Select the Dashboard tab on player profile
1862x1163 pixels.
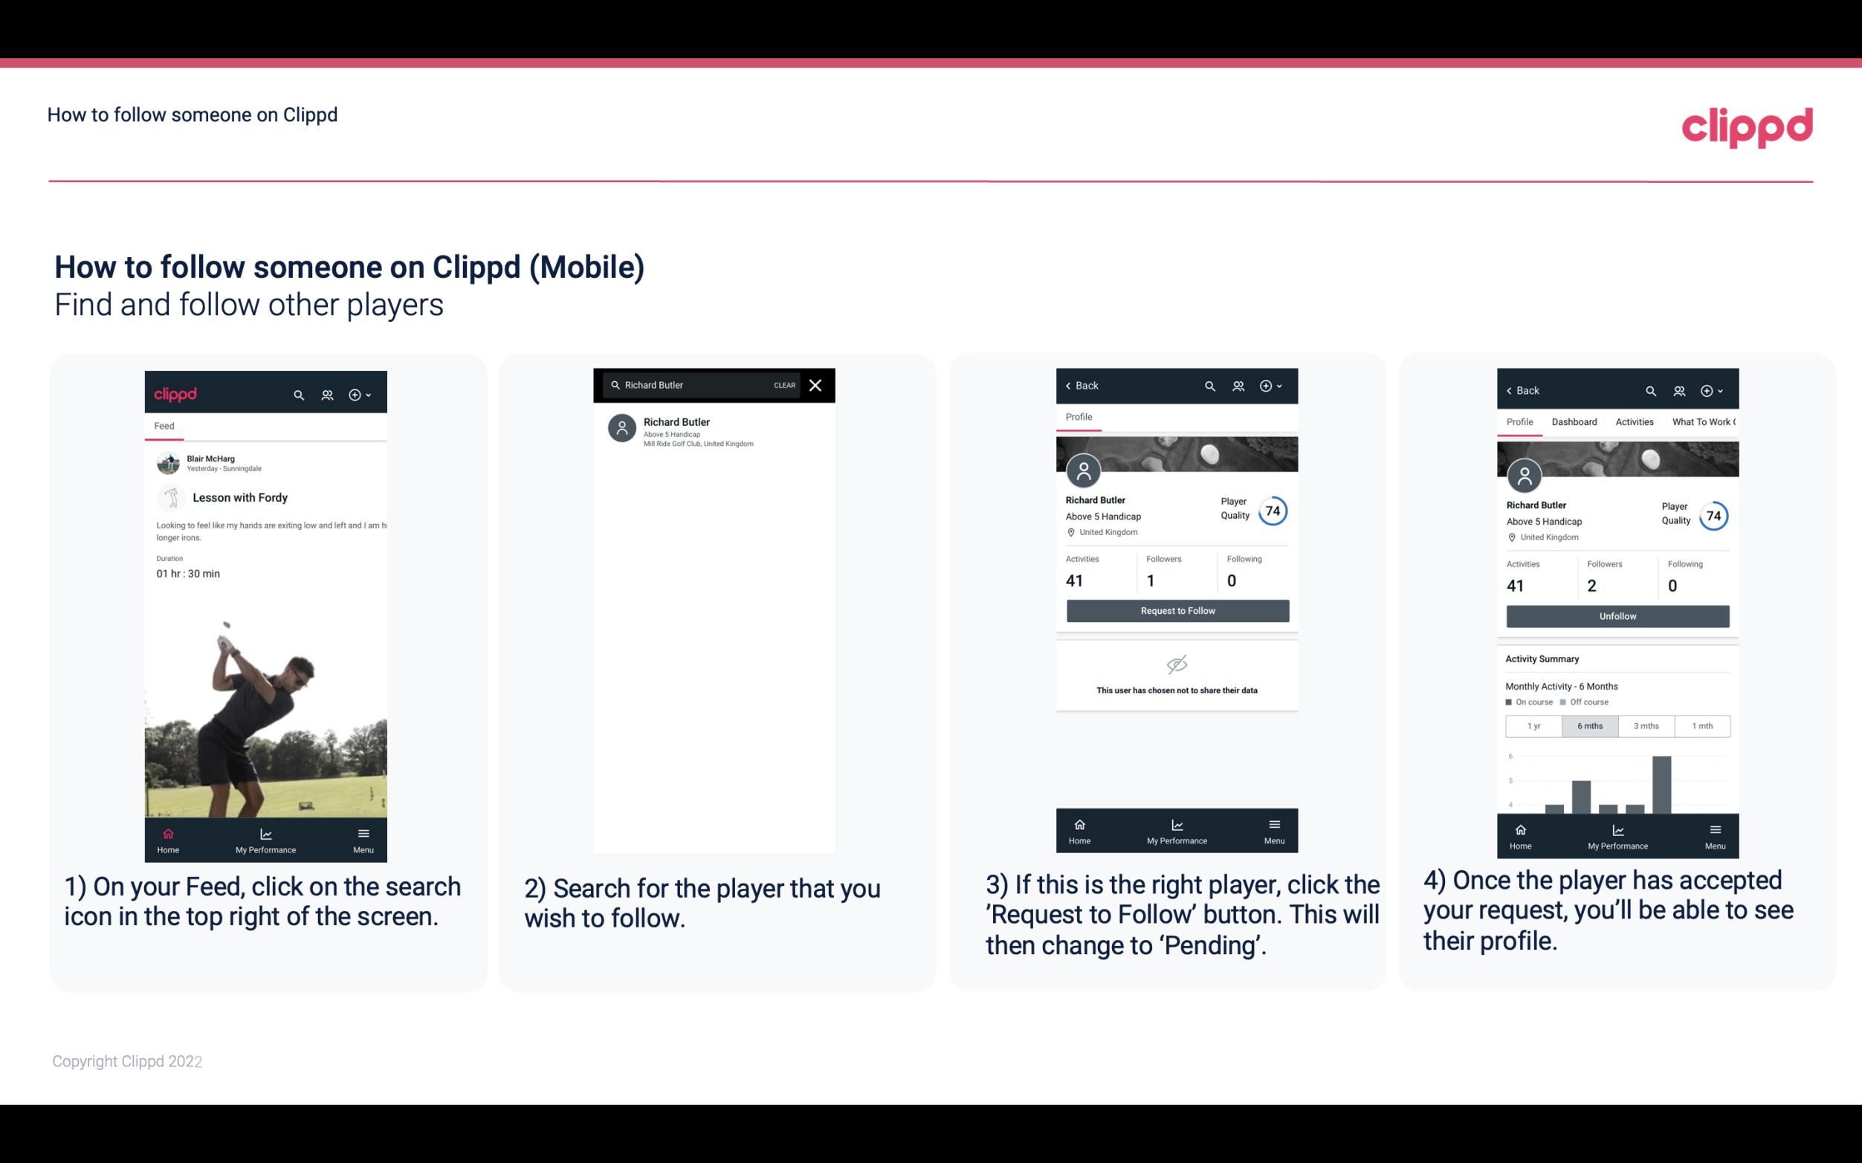tap(1574, 421)
